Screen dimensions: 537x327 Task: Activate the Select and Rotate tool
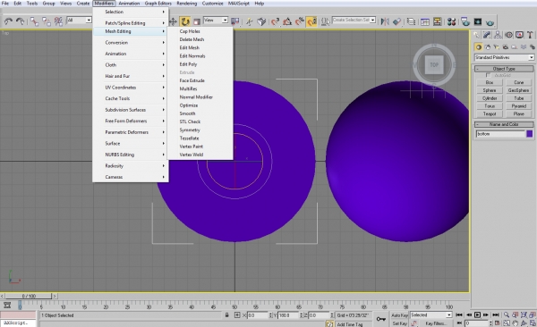coord(185,21)
